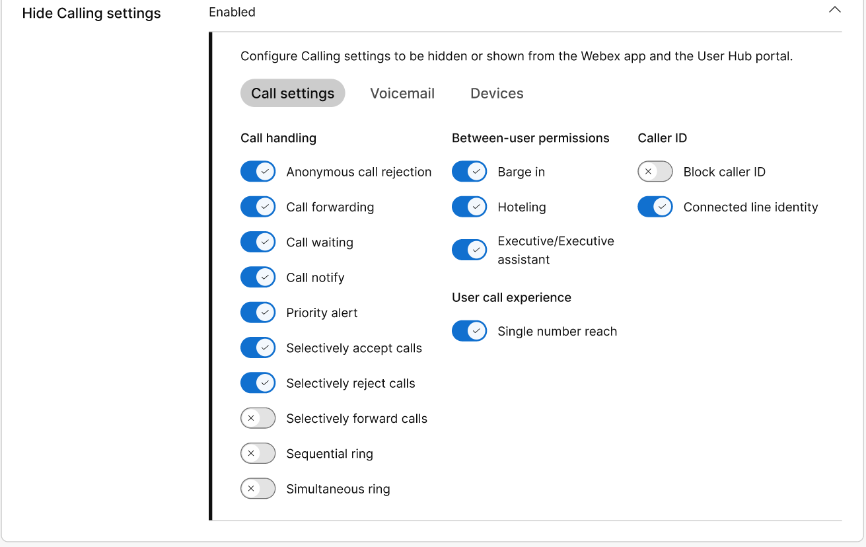The height and width of the screenshot is (547, 866).
Task: Turn off Selectively accept calls
Action: pyautogui.click(x=258, y=347)
